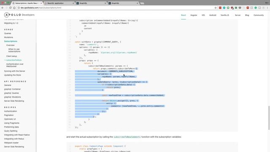Open Server Side Rendering under Recipes
Screen dimensions: 270x152
point(14,147)
